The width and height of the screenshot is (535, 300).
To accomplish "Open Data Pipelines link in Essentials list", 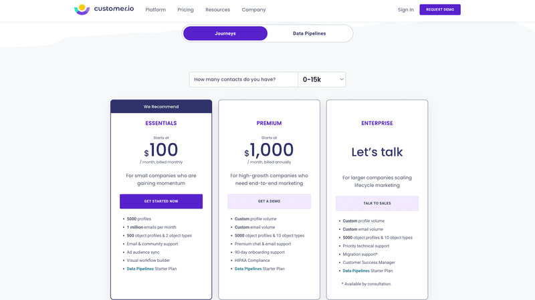I will click(x=140, y=269).
